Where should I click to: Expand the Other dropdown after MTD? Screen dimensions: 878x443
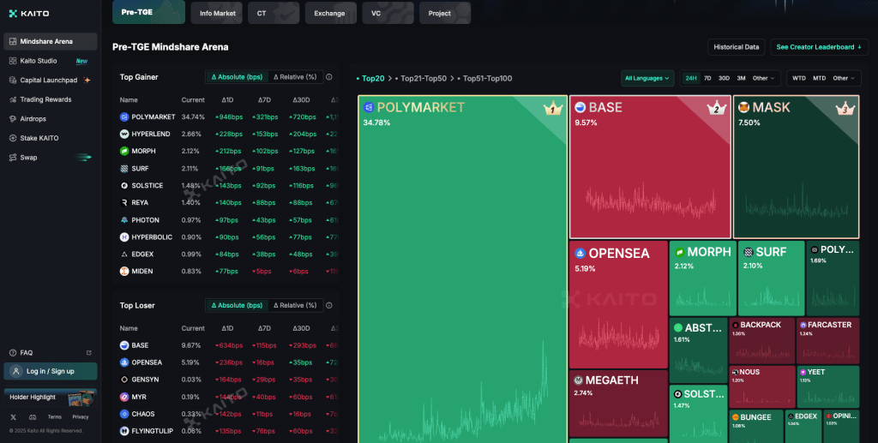845,78
